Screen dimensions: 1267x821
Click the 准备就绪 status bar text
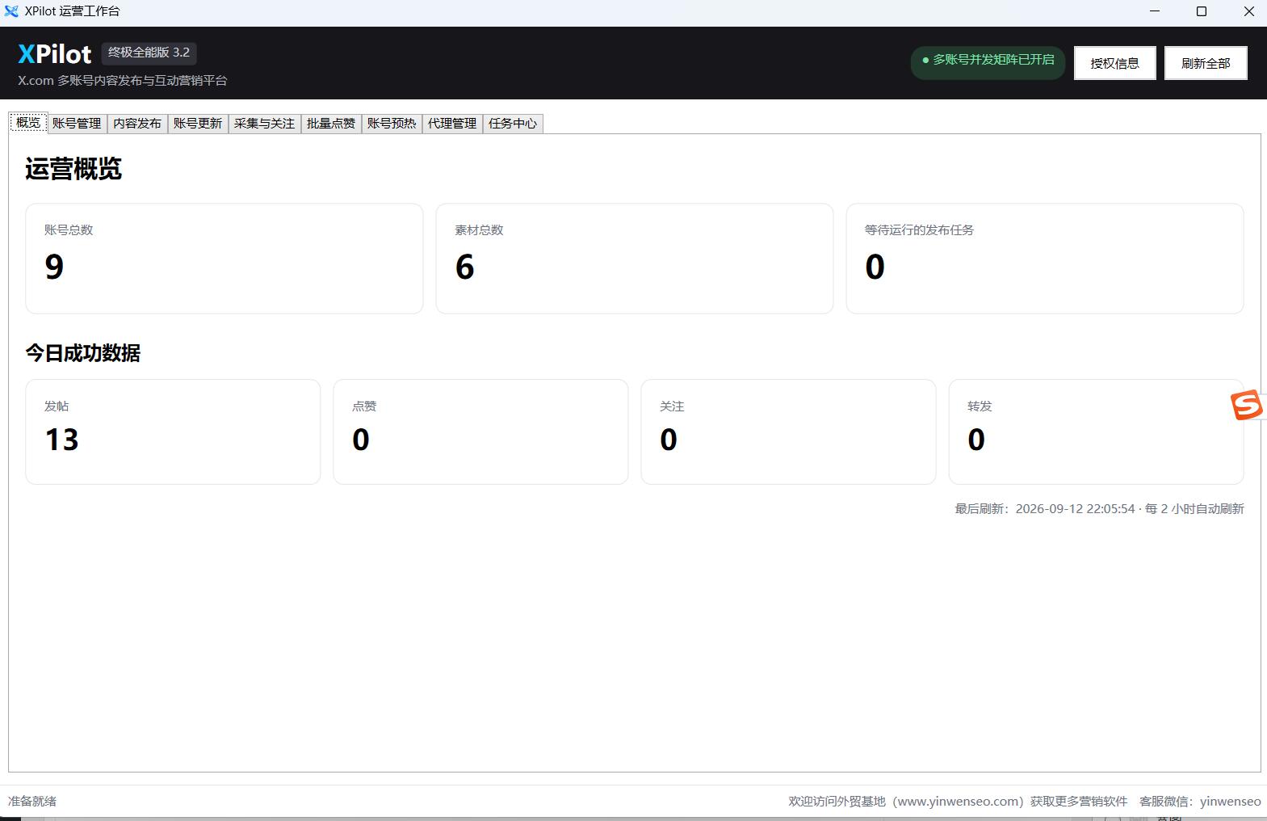click(32, 802)
